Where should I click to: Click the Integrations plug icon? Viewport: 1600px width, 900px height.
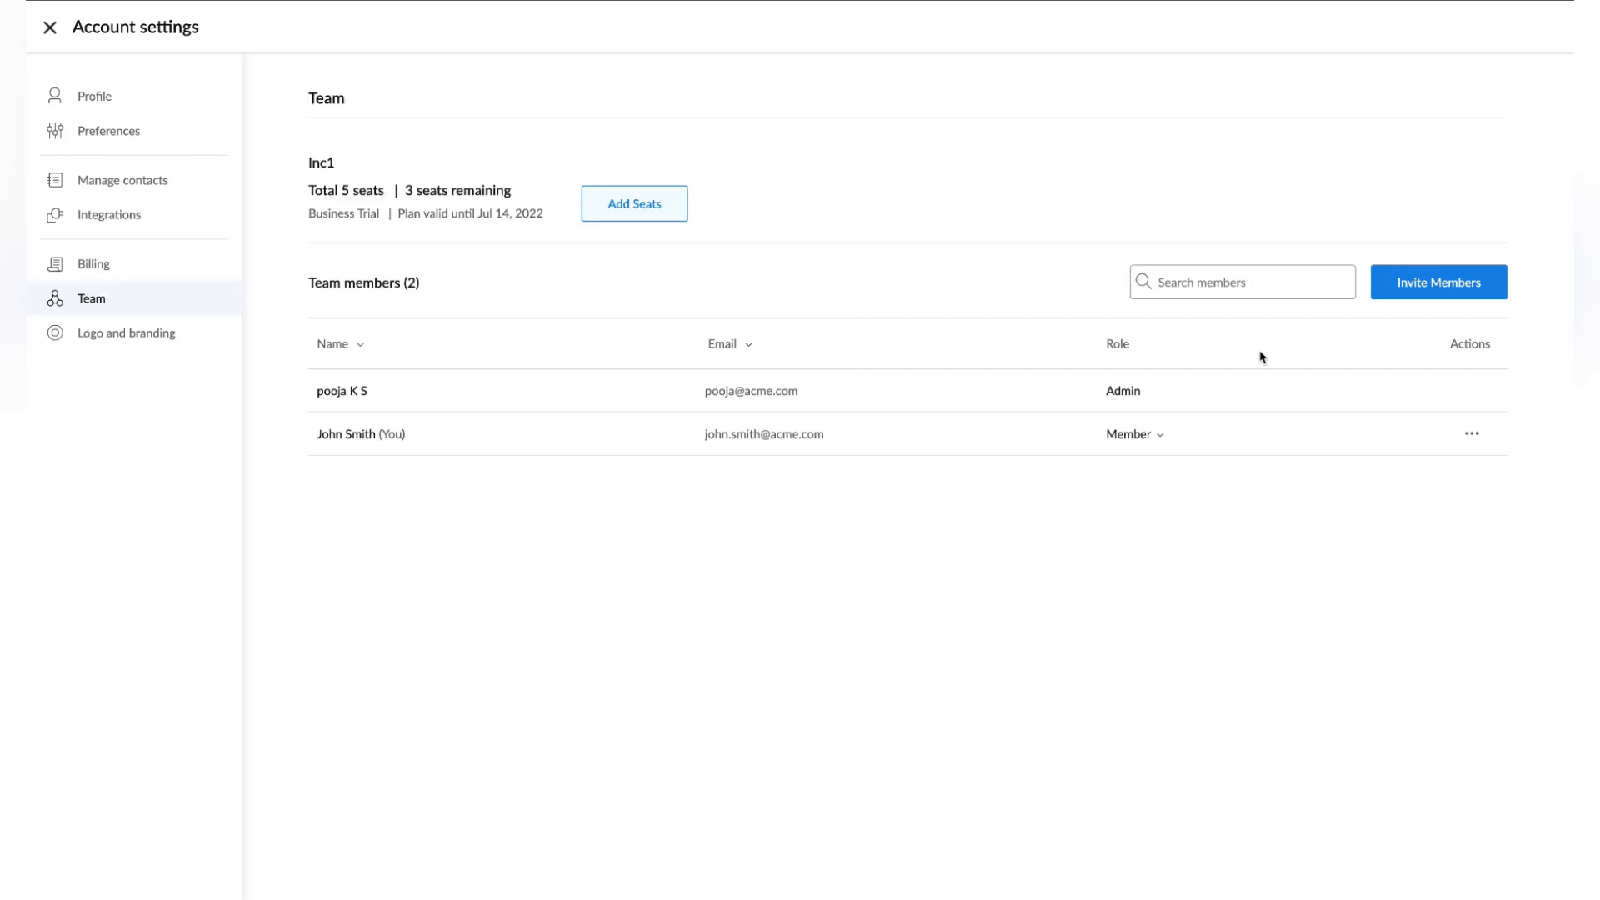[55, 215]
